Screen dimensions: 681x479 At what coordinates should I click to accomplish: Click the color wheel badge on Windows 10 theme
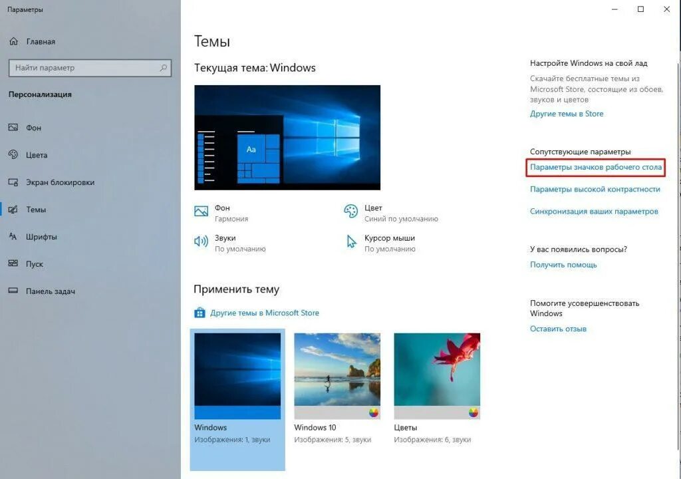374,412
